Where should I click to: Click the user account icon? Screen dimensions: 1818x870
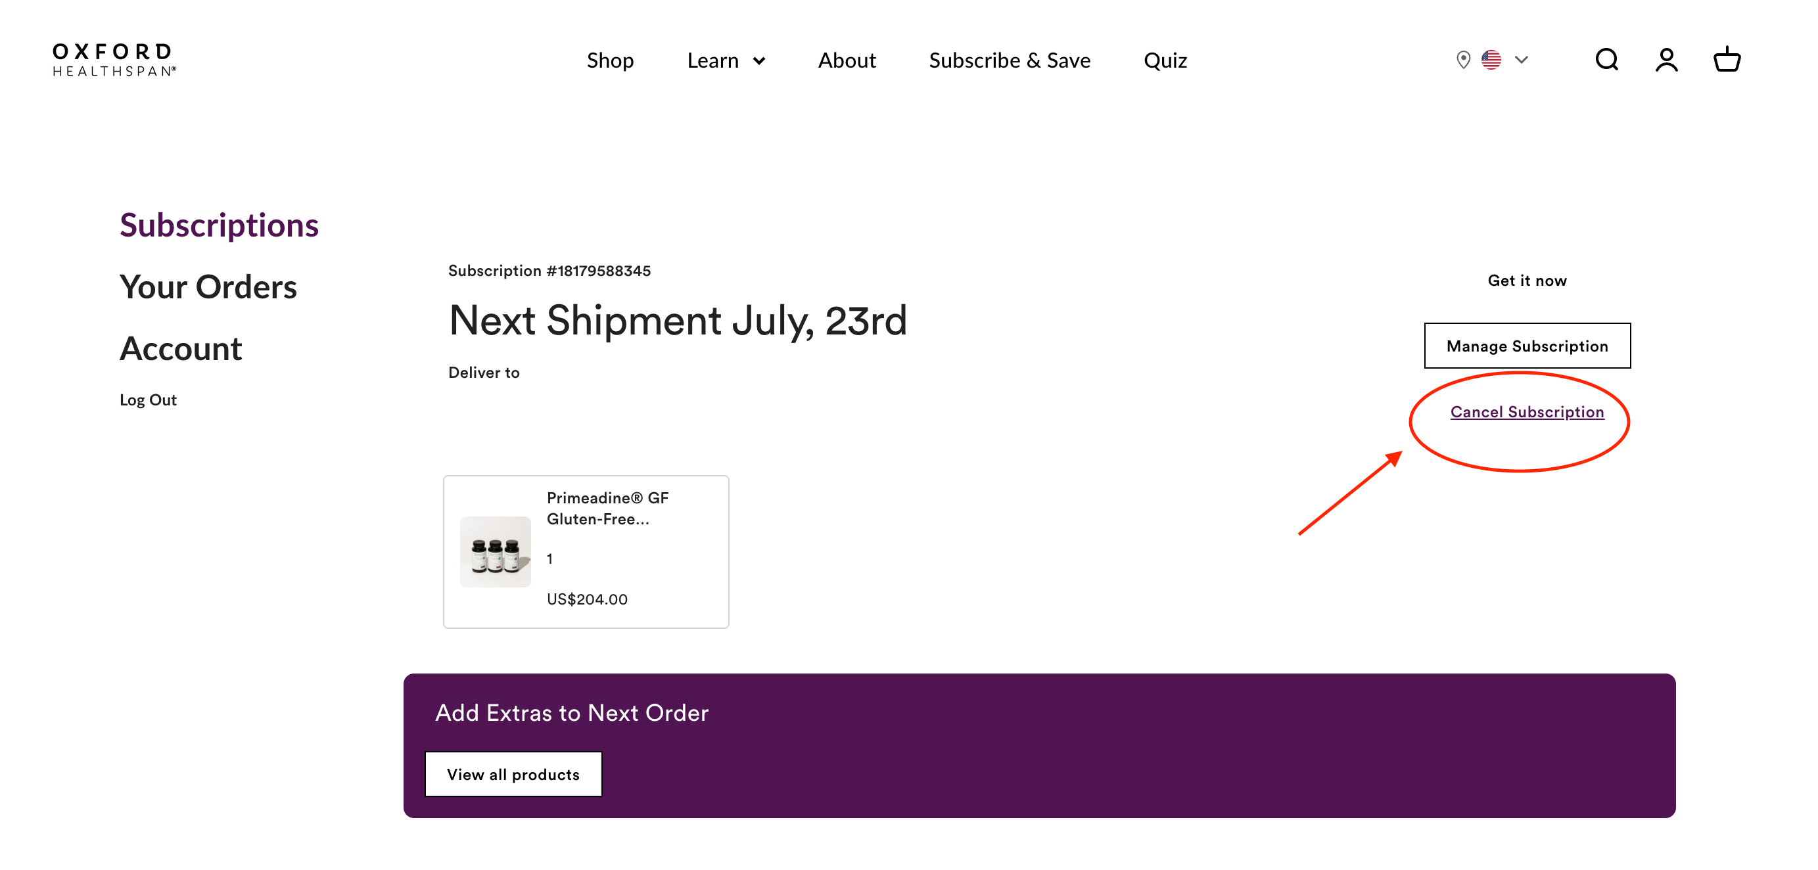pos(1666,60)
